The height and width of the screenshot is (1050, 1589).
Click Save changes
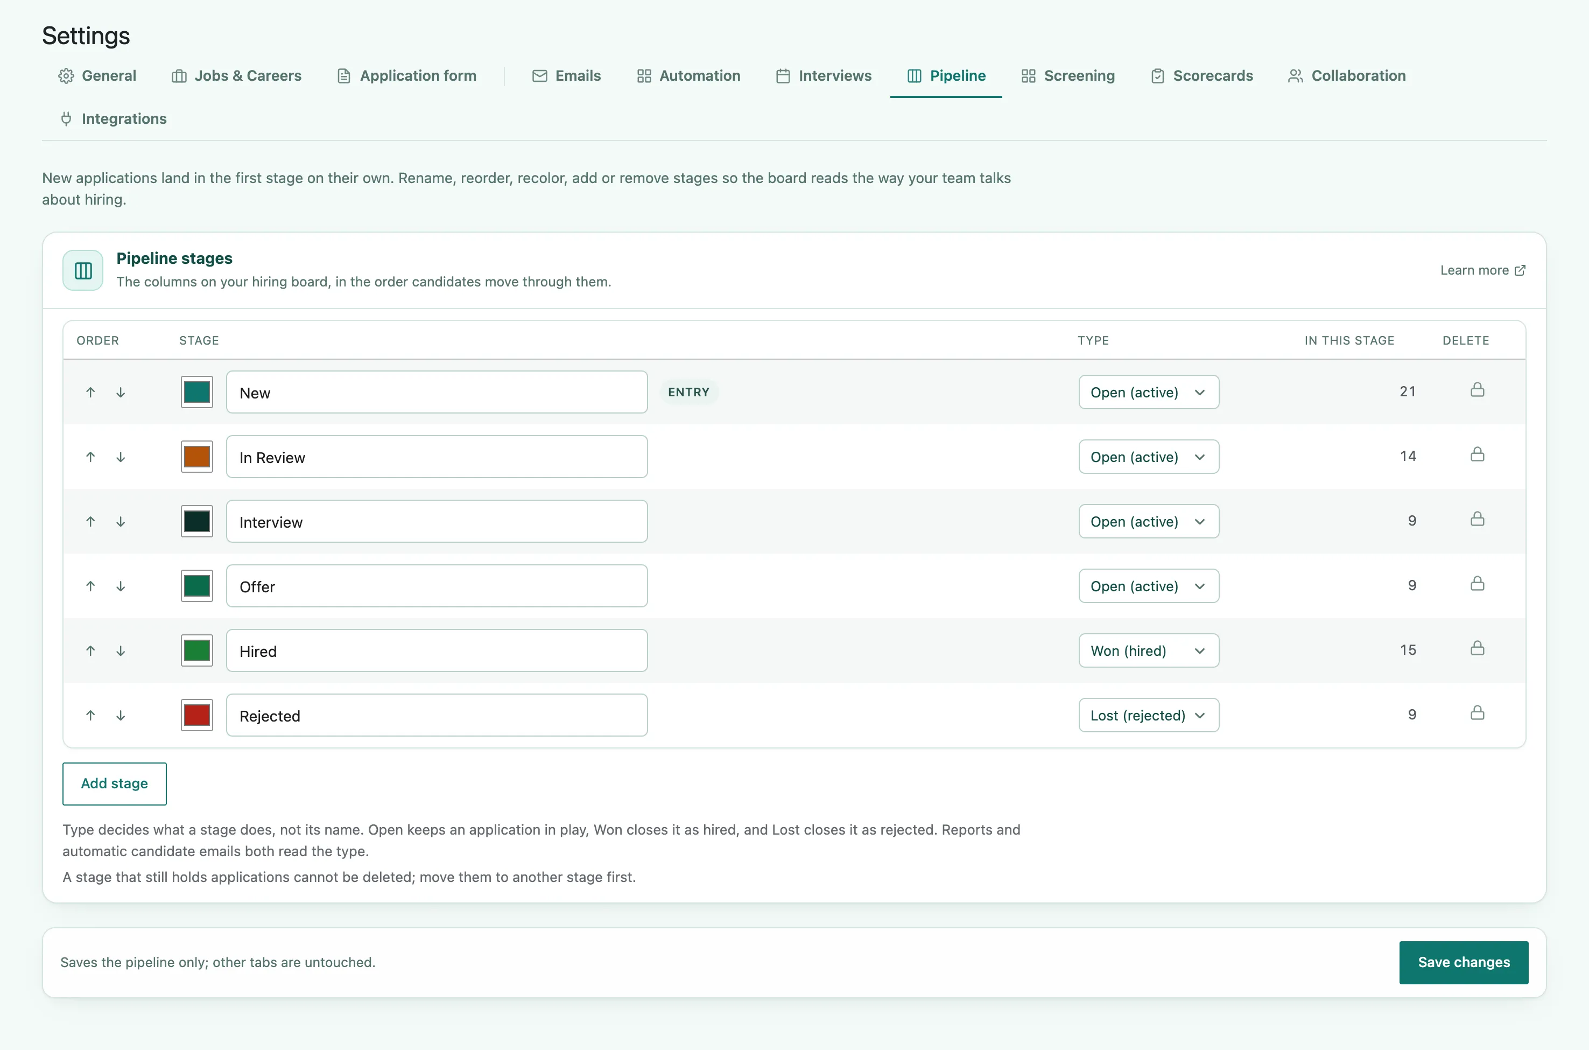coord(1464,962)
